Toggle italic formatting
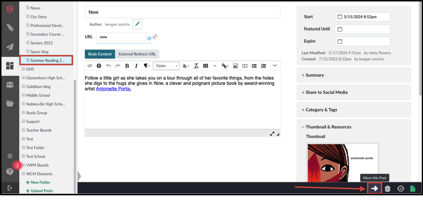 pyautogui.click(x=136, y=66)
